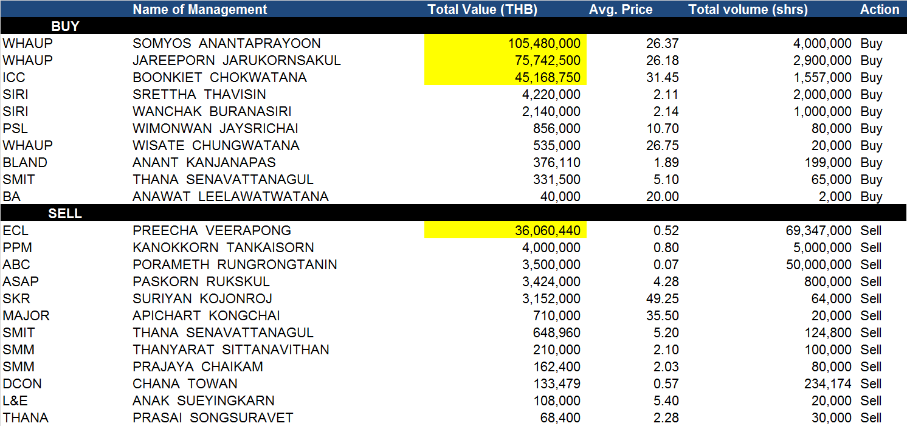Select the name THANYARAT SITTANAVITHAN
This screenshot has height=426, width=907.
pyautogui.click(x=231, y=349)
